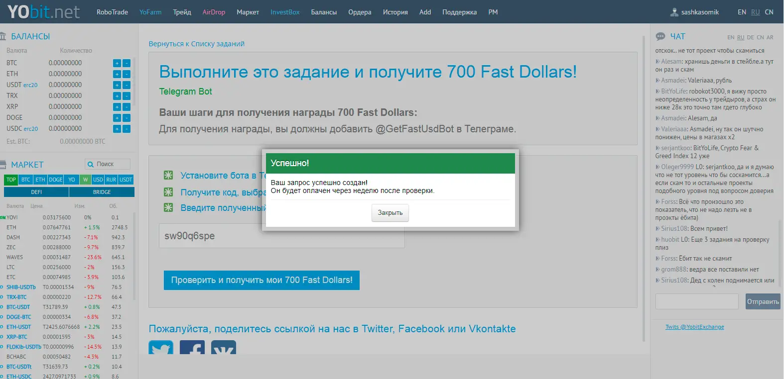Switch chat language to AR
This screenshot has height=379, width=784.
770,37
